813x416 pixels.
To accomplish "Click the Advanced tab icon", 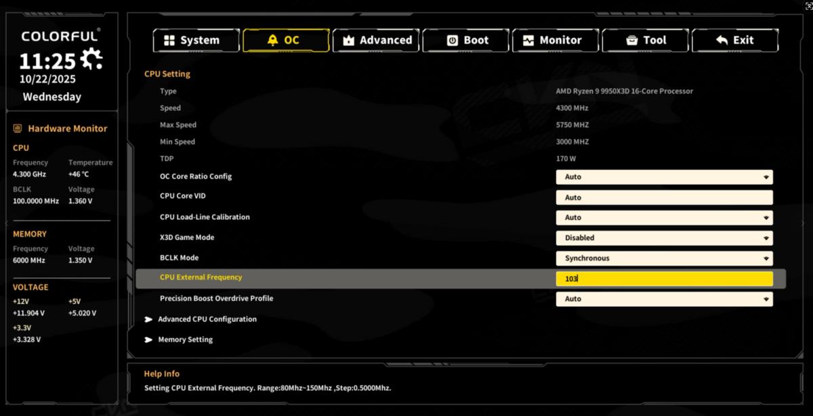I will pyautogui.click(x=349, y=41).
